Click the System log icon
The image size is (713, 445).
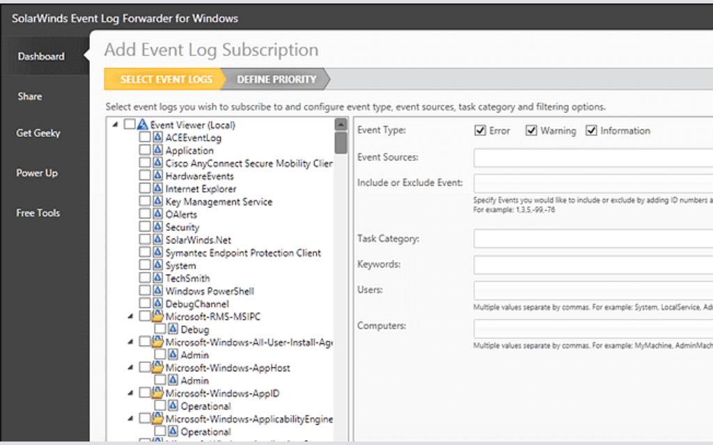[x=157, y=266]
